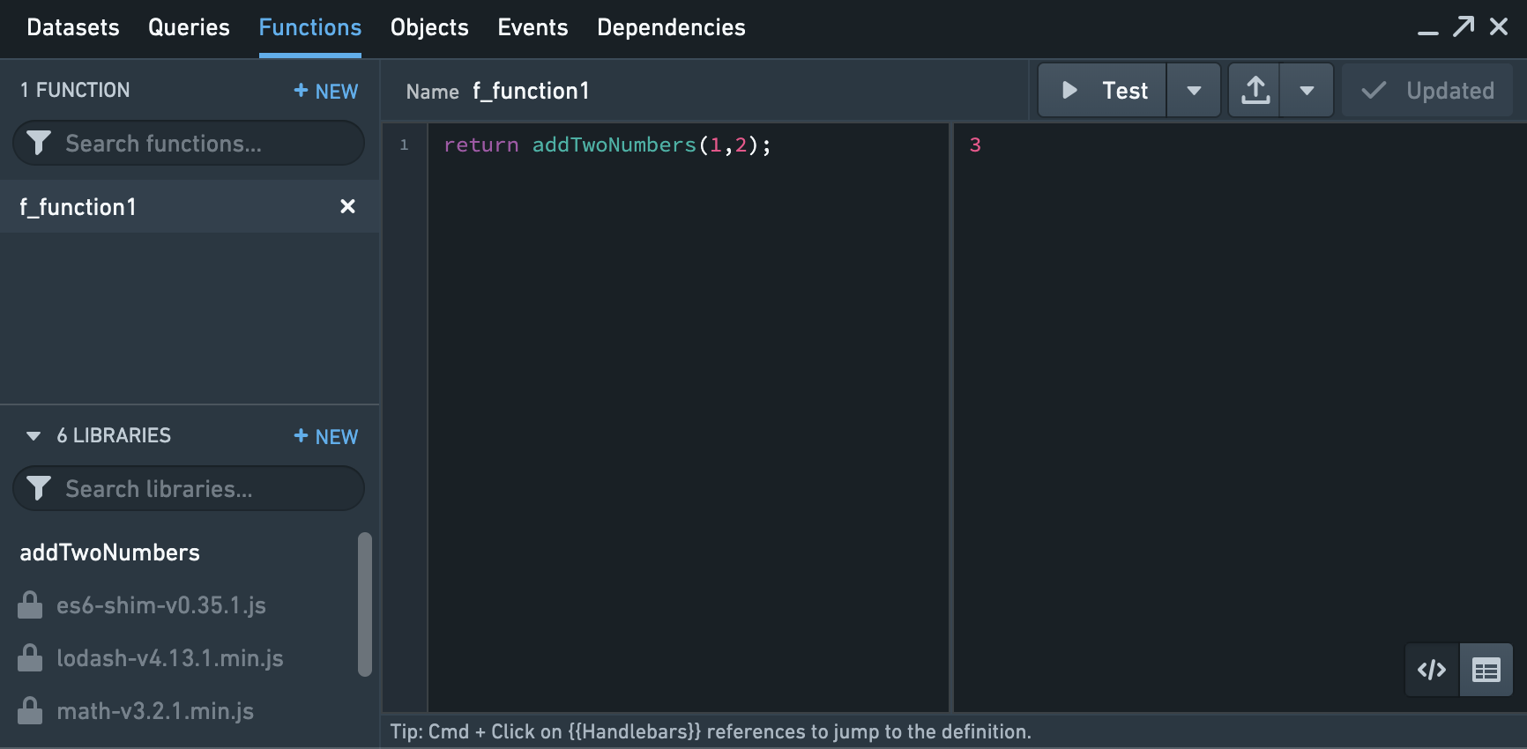1527x749 pixels.
Task: Select the Functions tab
Action: (309, 27)
